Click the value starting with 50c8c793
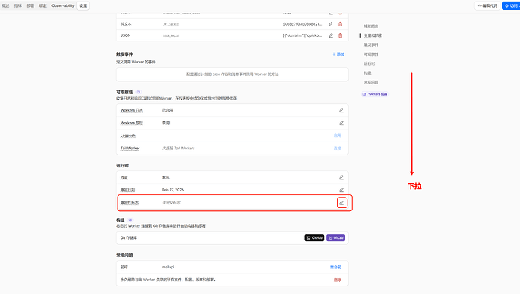The image size is (520, 294). pos(302,24)
